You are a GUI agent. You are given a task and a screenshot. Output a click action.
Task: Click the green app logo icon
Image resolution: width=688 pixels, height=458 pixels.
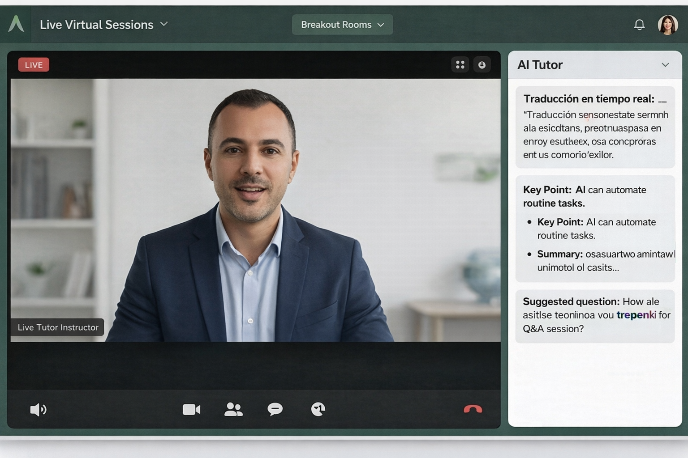[x=16, y=24]
